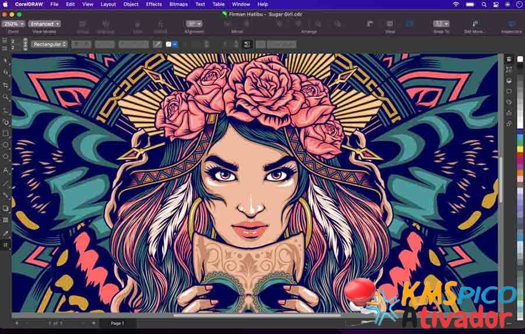The height and width of the screenshot is (334, 525).
Task: Open the Edit menu
Action: 71,4
